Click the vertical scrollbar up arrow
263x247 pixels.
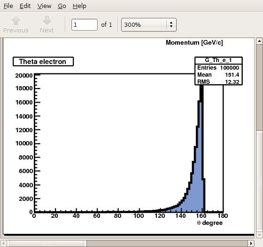(259, 41)
